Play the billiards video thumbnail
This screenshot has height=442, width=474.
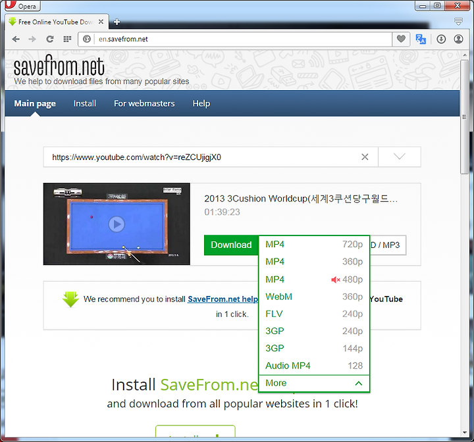[x=117, y=224]
